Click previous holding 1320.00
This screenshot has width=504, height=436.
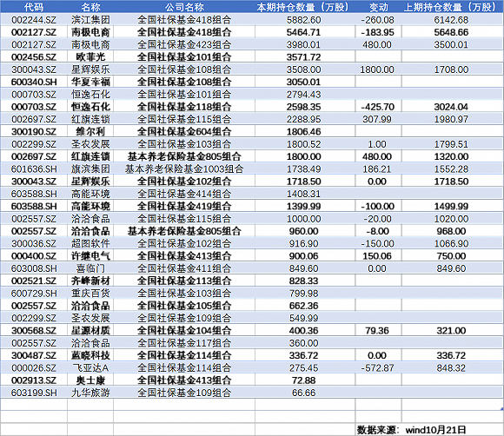tap(451, 156)
